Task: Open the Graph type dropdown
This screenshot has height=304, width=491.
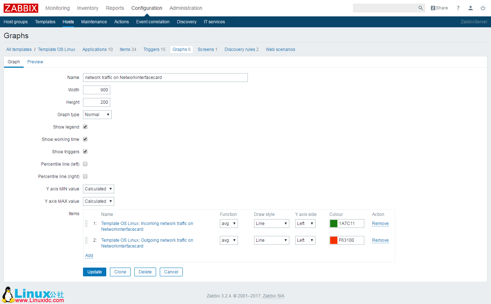Action: (x=97, y=114)
